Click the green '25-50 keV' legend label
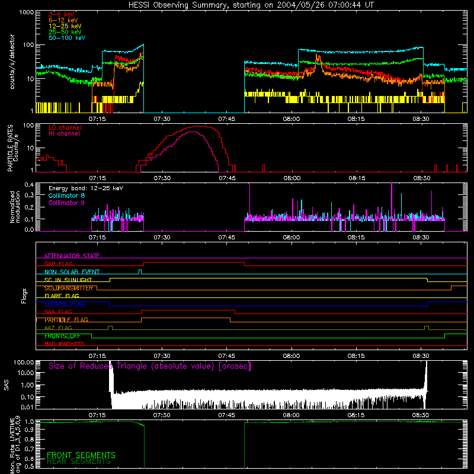Viewport: 474px width, 474px height. tap(65, 32)
